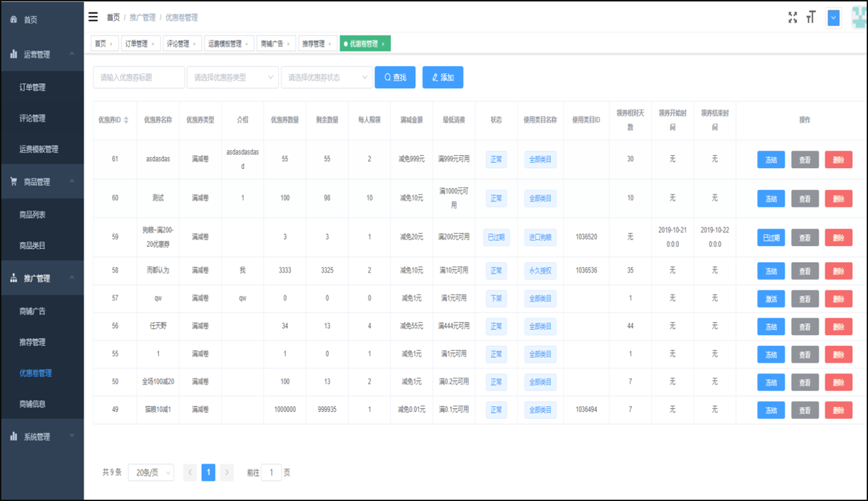Click the tree icon beside 推广管理
This screenshot has height=501, width=868.
[x=13, y=279]
